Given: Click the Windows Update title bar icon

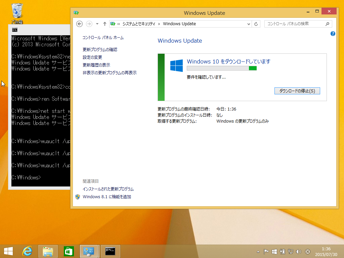Looking at the screenshot, I should click(76, 13).
